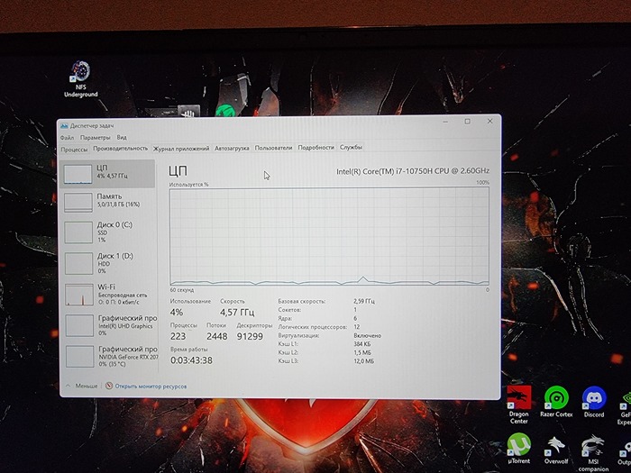631x473 pixels.
Task: Click the Intel Core i7-10750H CPU name
Action: [413, 171]
